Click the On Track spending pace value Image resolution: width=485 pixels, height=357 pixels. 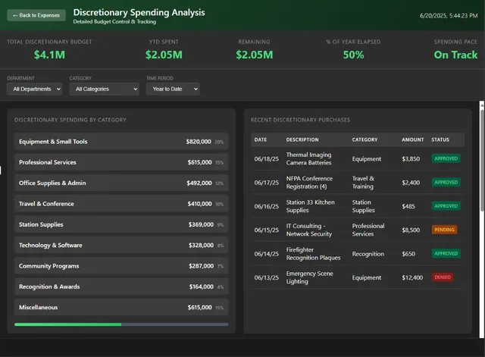[455, 55]
